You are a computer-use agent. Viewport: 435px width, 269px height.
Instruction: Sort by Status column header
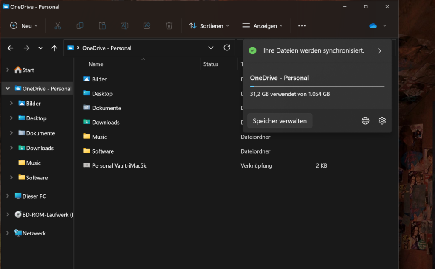coord(211,64)
